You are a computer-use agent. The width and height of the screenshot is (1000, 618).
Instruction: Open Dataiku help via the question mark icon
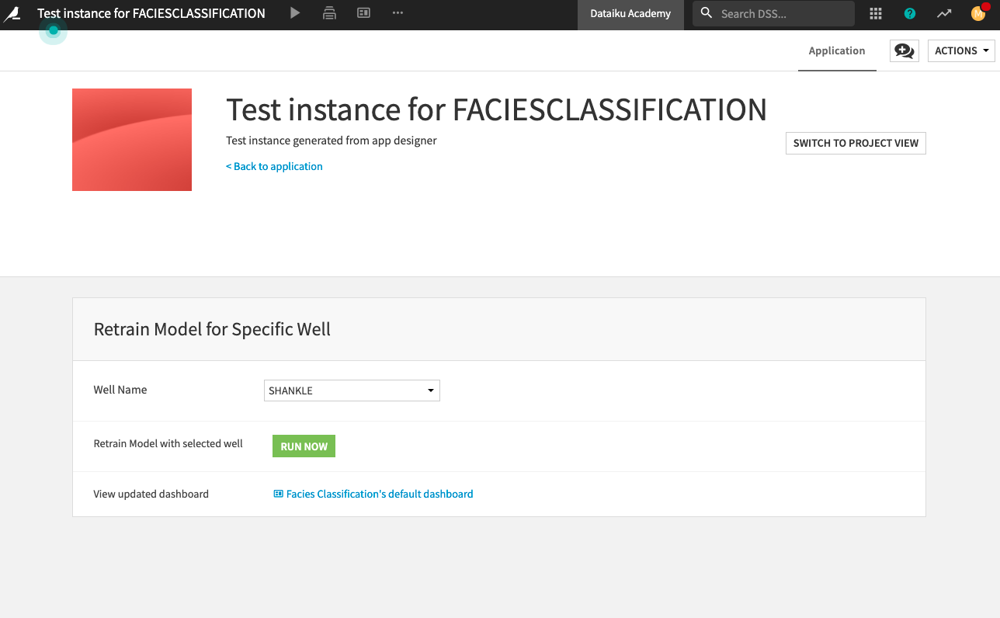tap(909, 13)
